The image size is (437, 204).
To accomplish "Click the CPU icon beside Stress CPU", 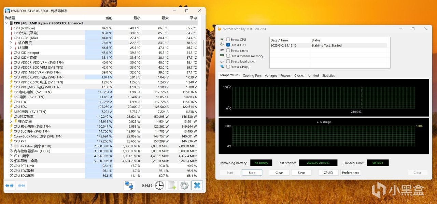I will [222, 40].
